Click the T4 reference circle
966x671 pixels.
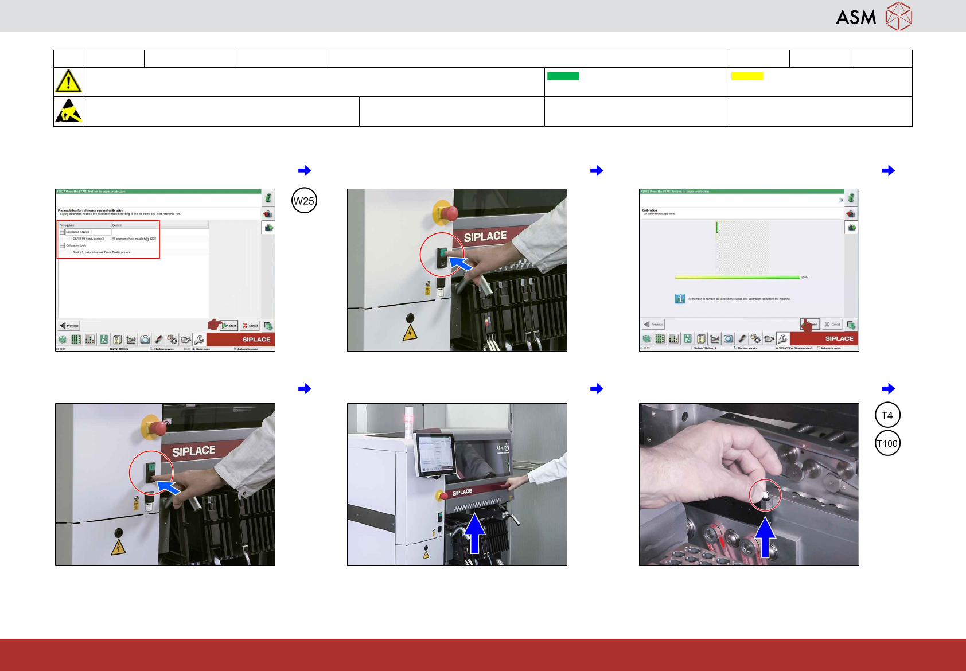coord(887,415)
